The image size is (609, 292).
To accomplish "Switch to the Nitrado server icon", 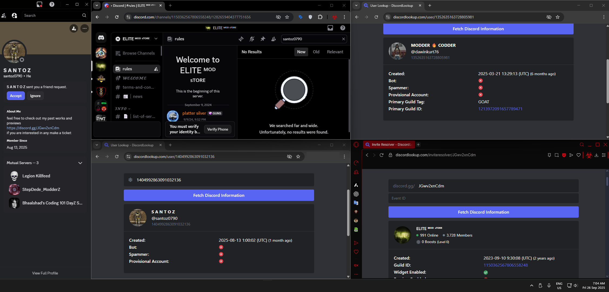I will (x=101, y=79).
